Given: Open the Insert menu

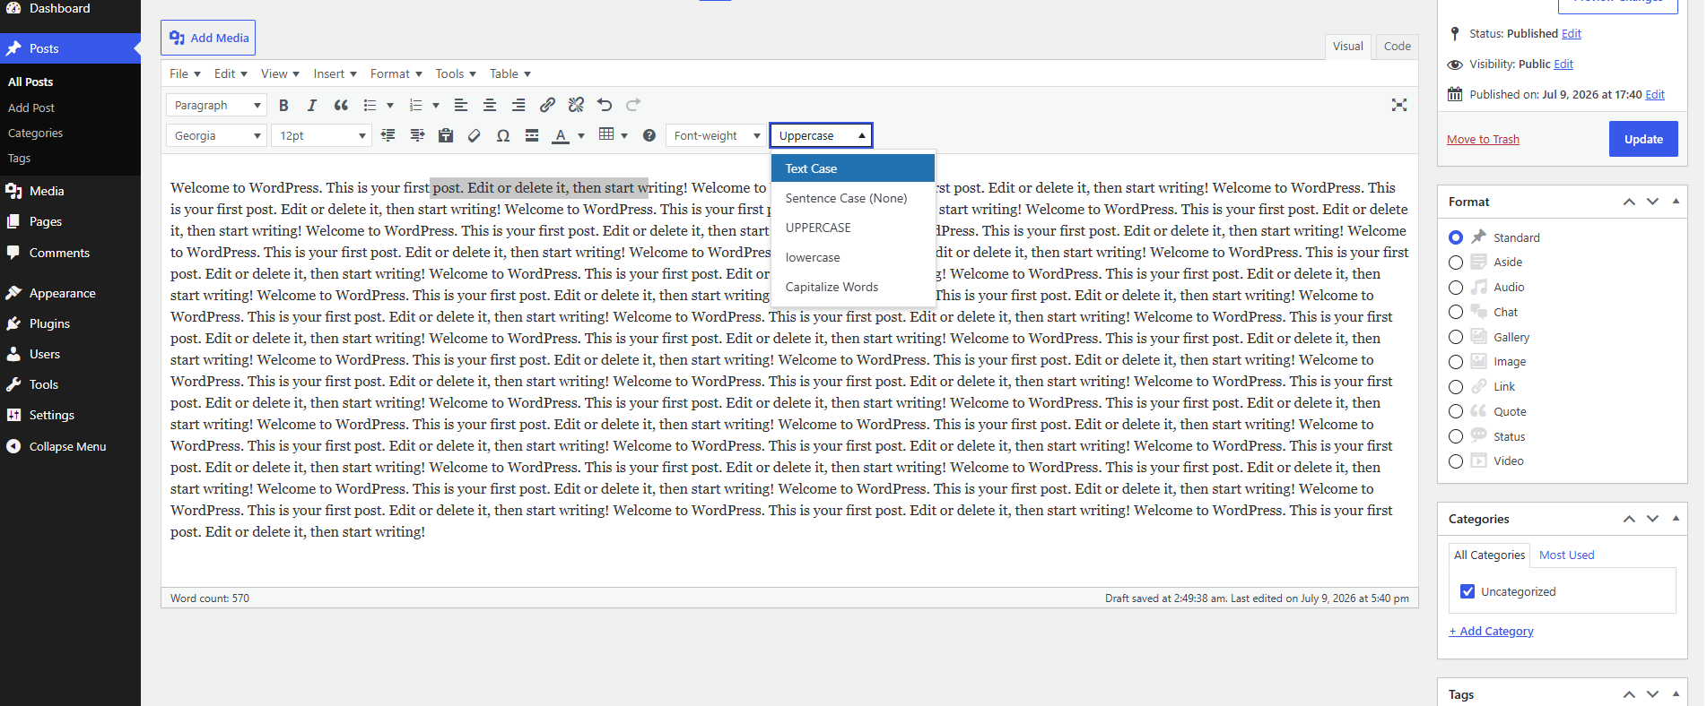Looking at the screenshot, I should [x=335, y=73].
